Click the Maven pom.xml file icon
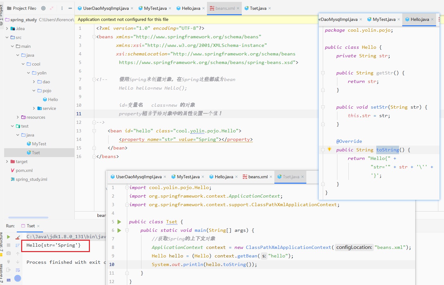This screenshot has width=444, height=285. (13, 170)
